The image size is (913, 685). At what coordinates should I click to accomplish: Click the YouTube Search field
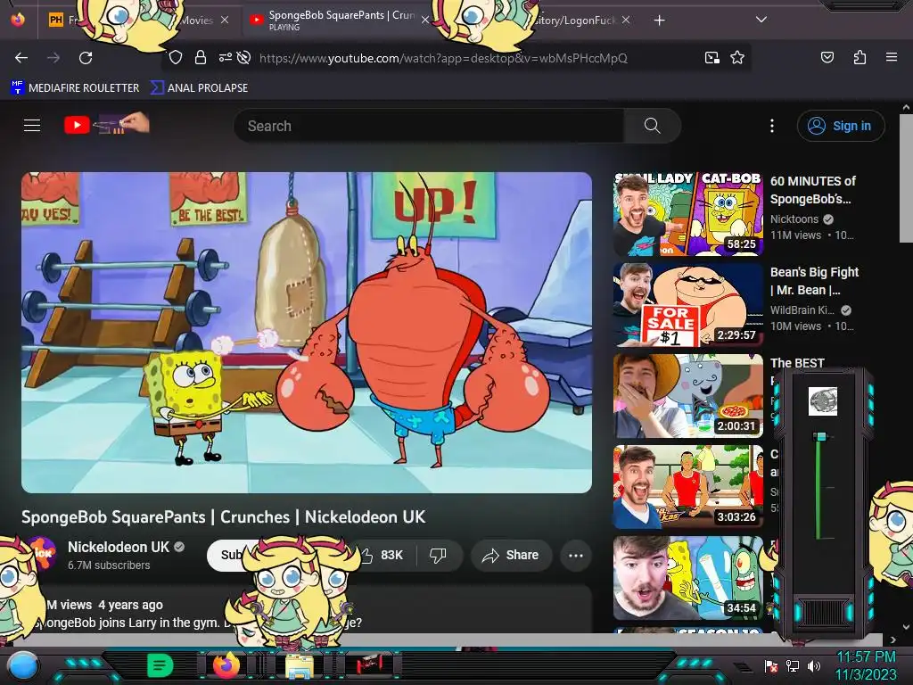[x=429, y=126]
